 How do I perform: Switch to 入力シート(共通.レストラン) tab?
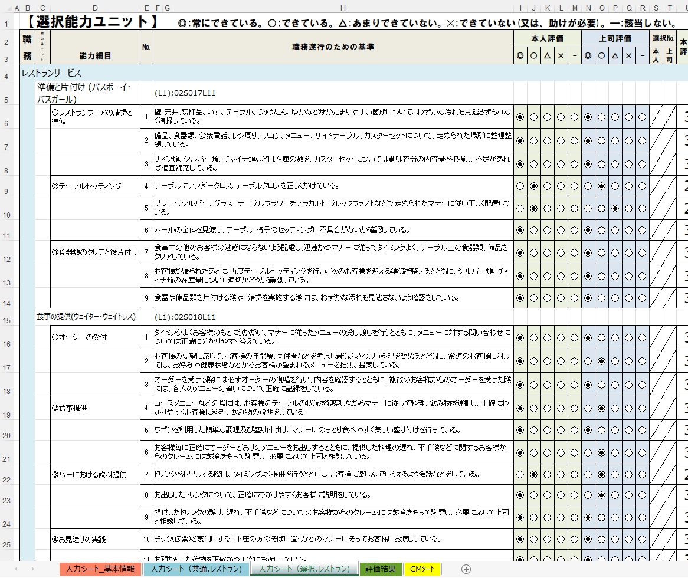point(196,569)
